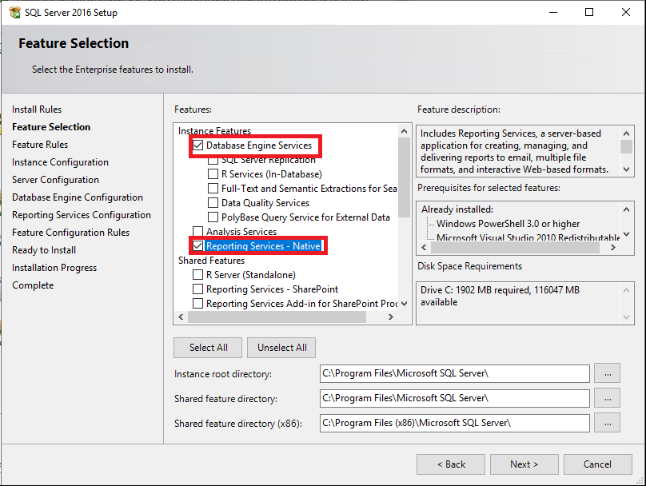Screen dimensions: 646x486
Task: Click the Shared Features group label
Action: (x=211, y=261)
